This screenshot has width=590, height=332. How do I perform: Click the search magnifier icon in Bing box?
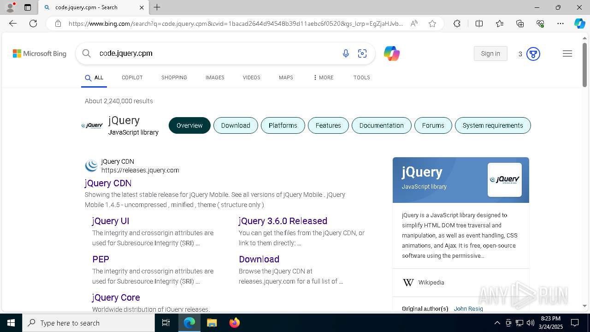86,53
